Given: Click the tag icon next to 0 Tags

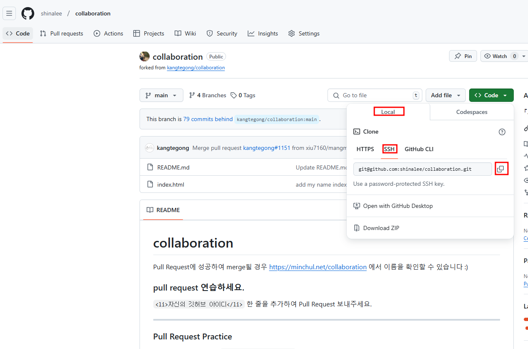Looking at the screenshot, I should [x=234, y=95].
